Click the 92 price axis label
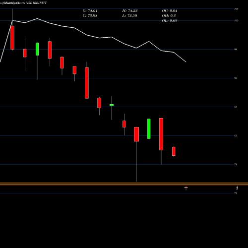Image resolution: width=248 pixels, height=248 pixels. [236, 78]
